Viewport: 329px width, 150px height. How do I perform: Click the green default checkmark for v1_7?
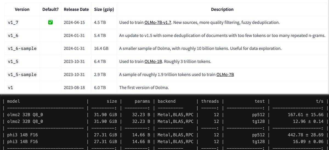[50, 22]
